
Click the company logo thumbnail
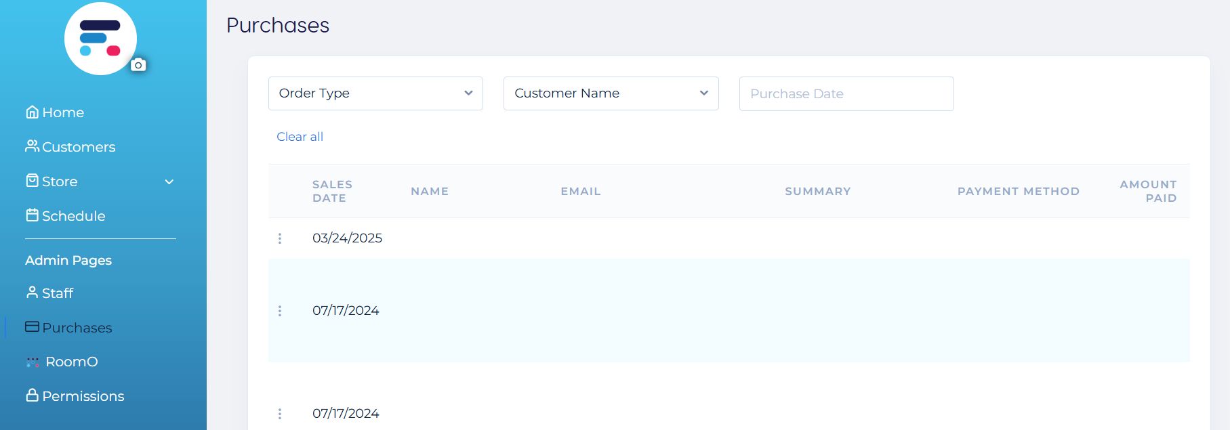pyautogui.click(x=100, y=39)
